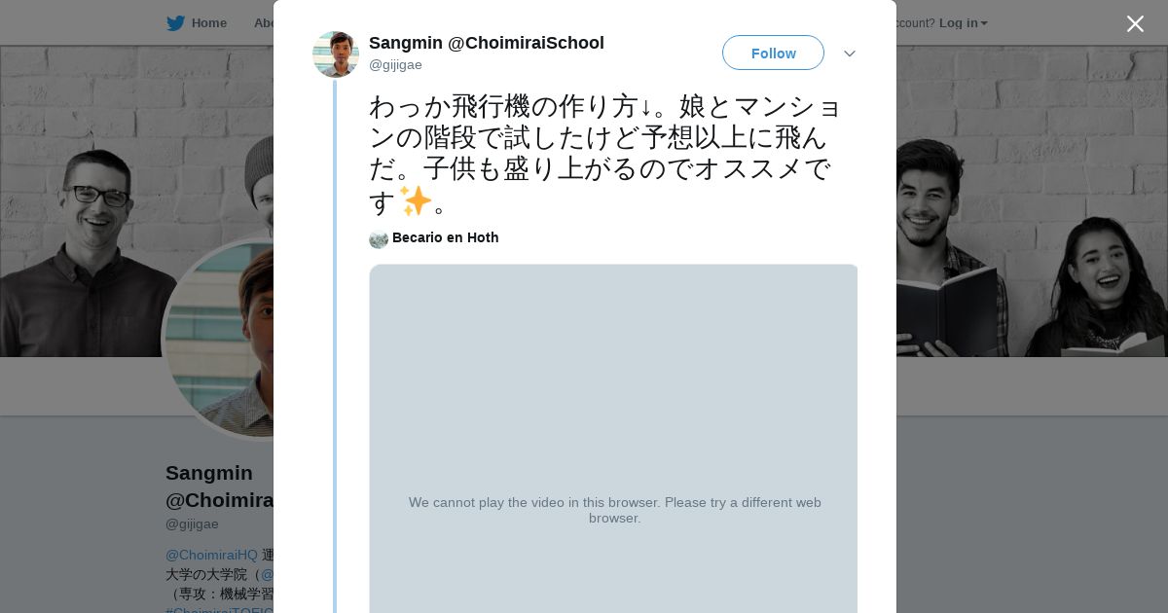The image size is (1168, 613).
Task: Click the @gijigae handle in the profile sidebar
Action: pos(192,523)
